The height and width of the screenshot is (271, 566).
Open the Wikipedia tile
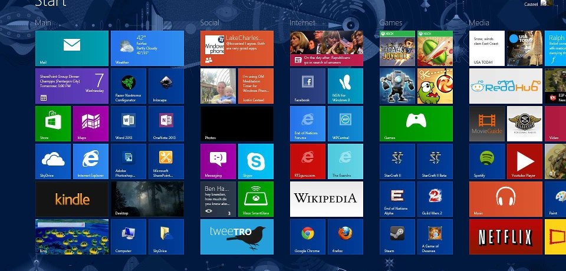click(x=326, y=199)
